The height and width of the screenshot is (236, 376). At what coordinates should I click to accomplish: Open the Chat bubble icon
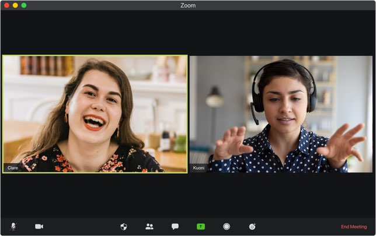pyautogui.click(x=175, y=227)
